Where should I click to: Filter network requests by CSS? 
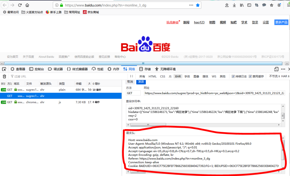pos(162,76)
